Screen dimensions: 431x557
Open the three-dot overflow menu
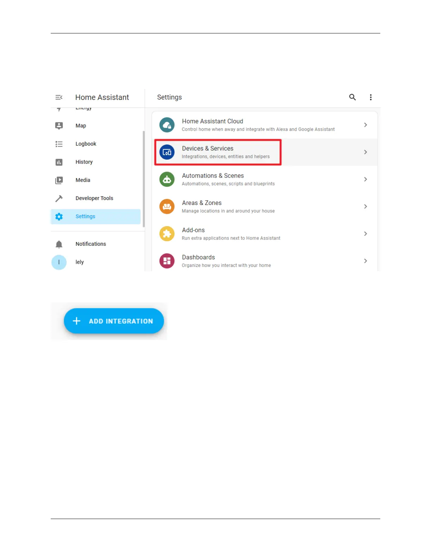point(370,97)
